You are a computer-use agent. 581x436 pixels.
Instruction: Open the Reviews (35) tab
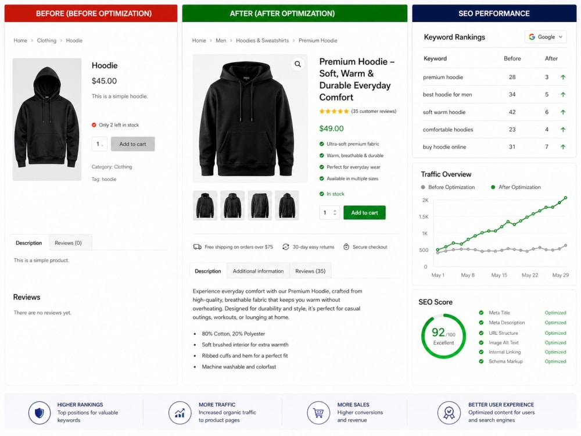pyautogui.click(x=310, y=271)
